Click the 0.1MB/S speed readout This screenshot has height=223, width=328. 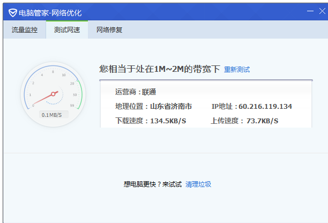[x=51, y=115]
